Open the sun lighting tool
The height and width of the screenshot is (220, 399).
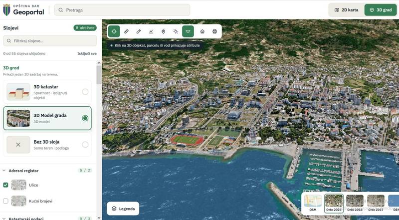pyautogui.click(x=176, y=31)
